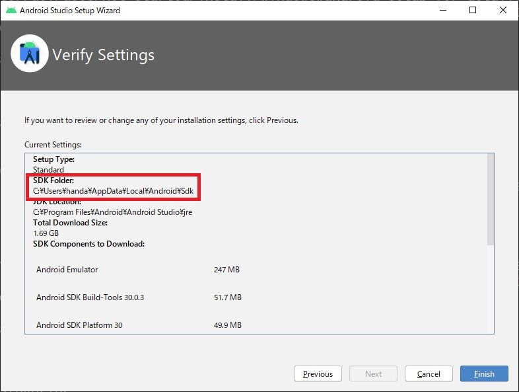Click the Setup Type Standard value
This screenshot has width=519, height=392.
(x=48, y=170)
